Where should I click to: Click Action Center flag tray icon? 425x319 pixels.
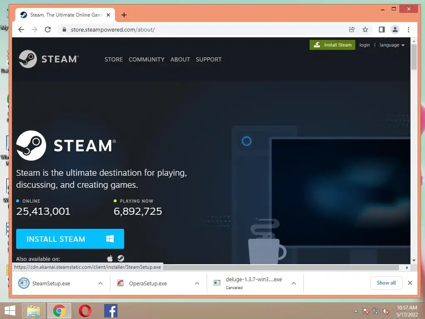click(366, 311)
